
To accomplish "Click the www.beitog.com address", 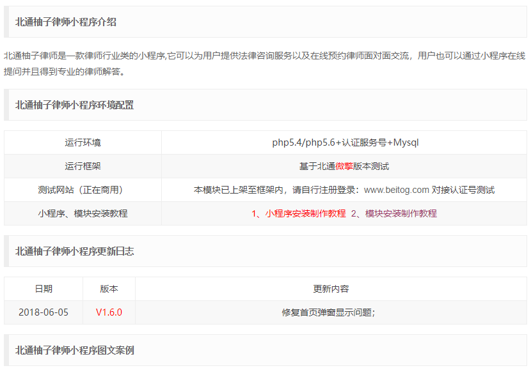I will 397,190.
